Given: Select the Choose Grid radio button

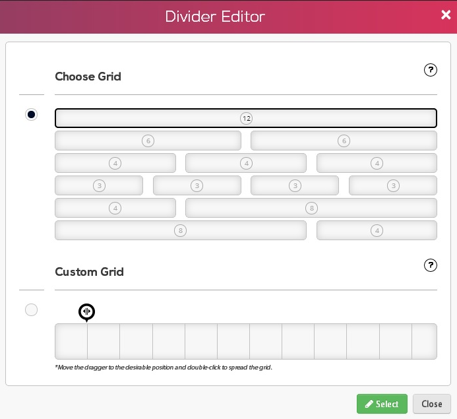Looking at the screenshot, I should coord(31,114).
